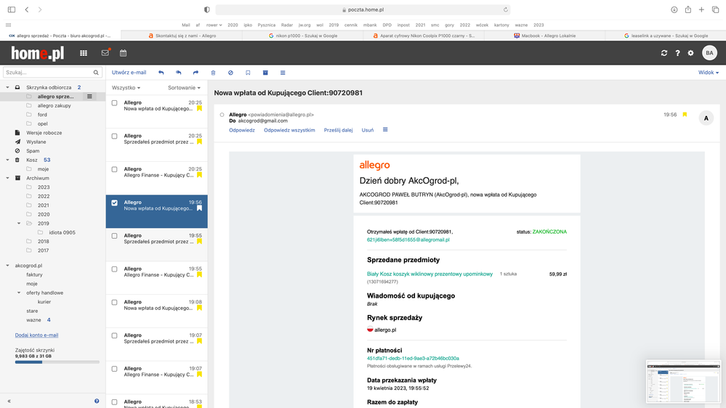Viewport: 726px width, 408px height.
Task: Open the apps grid icon beside the home.pl logo
Action: (84, 53)
